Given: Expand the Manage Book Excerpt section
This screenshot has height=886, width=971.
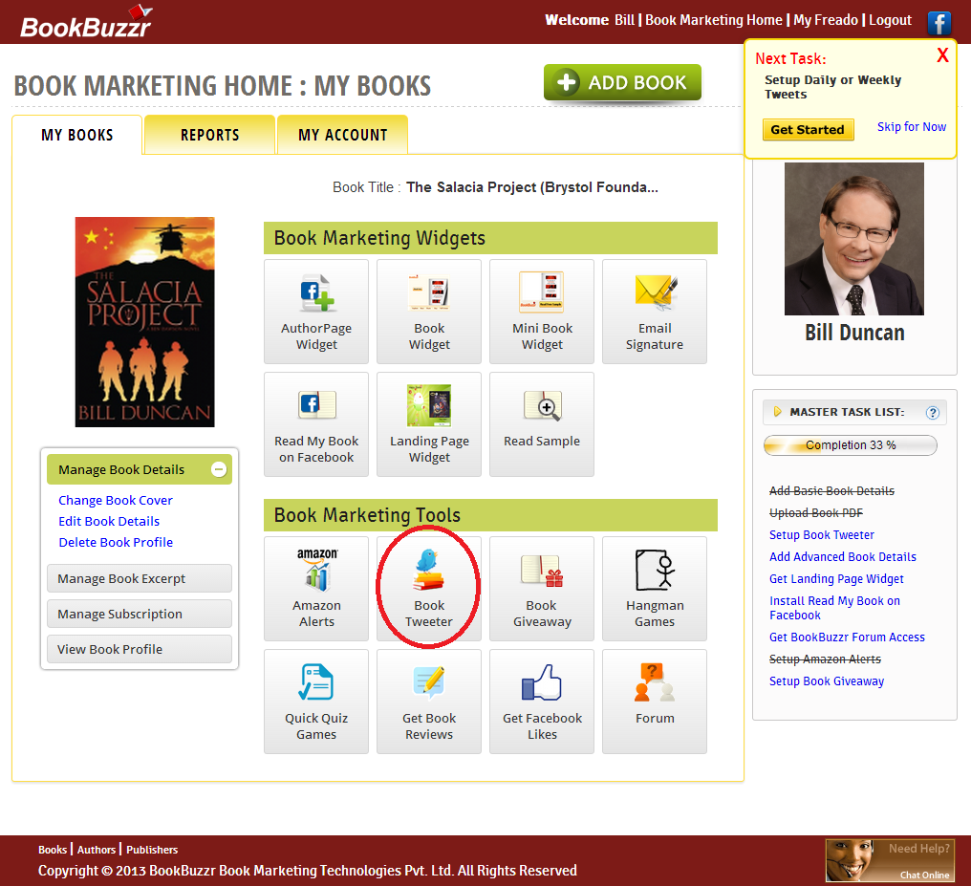Looking at the screenshot, I should click(140, 578).
